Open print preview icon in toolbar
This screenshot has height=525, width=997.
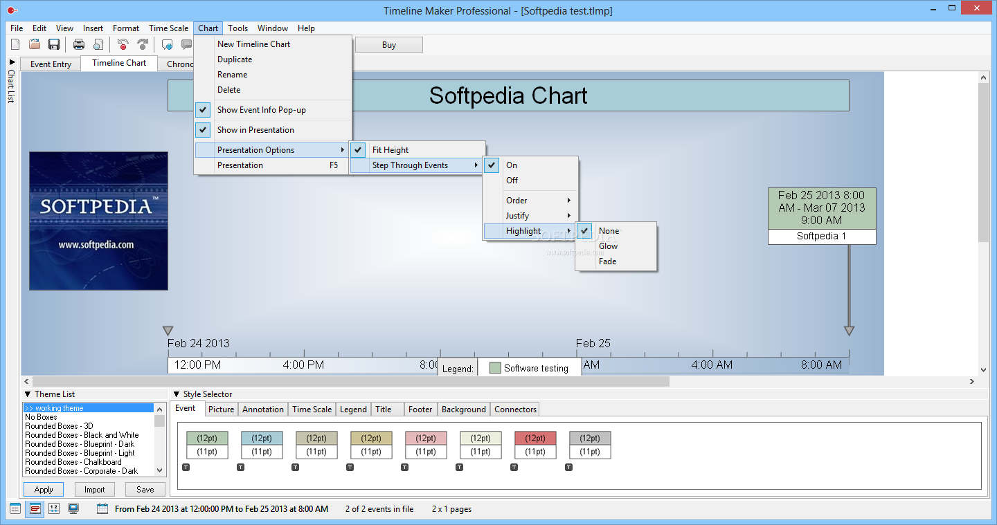98,44
